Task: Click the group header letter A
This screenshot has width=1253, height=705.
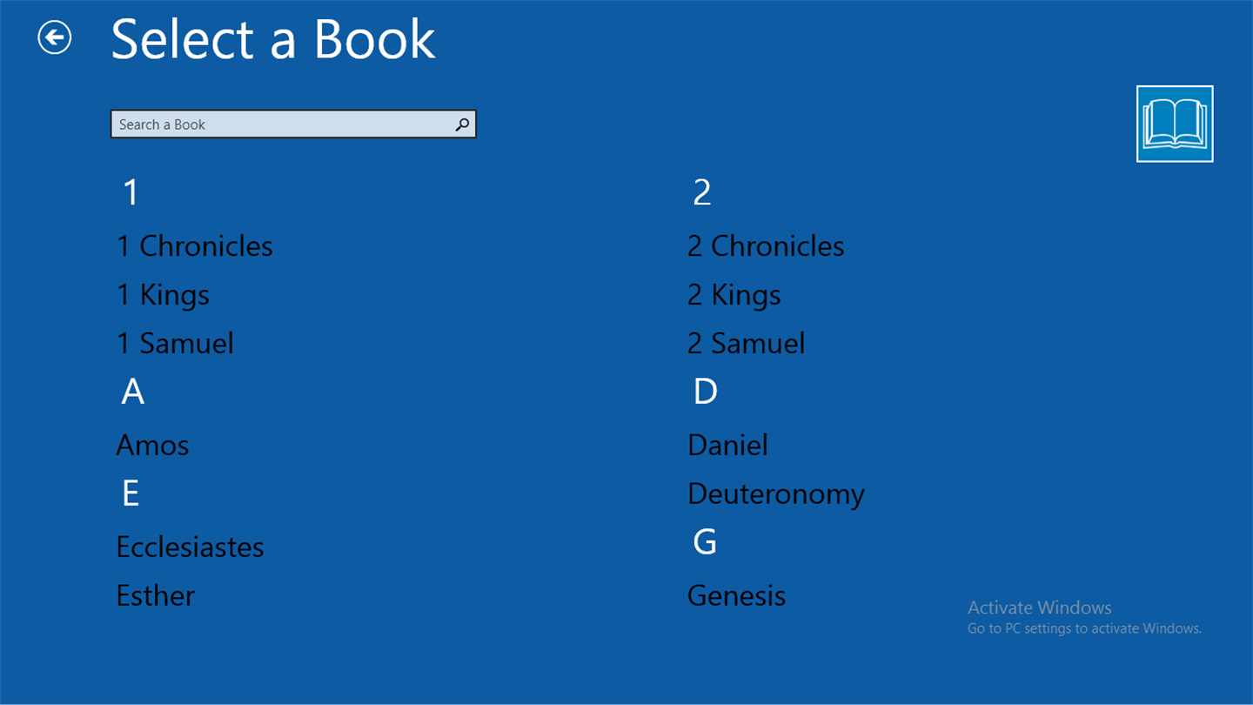Action: (x=132, y=393)
